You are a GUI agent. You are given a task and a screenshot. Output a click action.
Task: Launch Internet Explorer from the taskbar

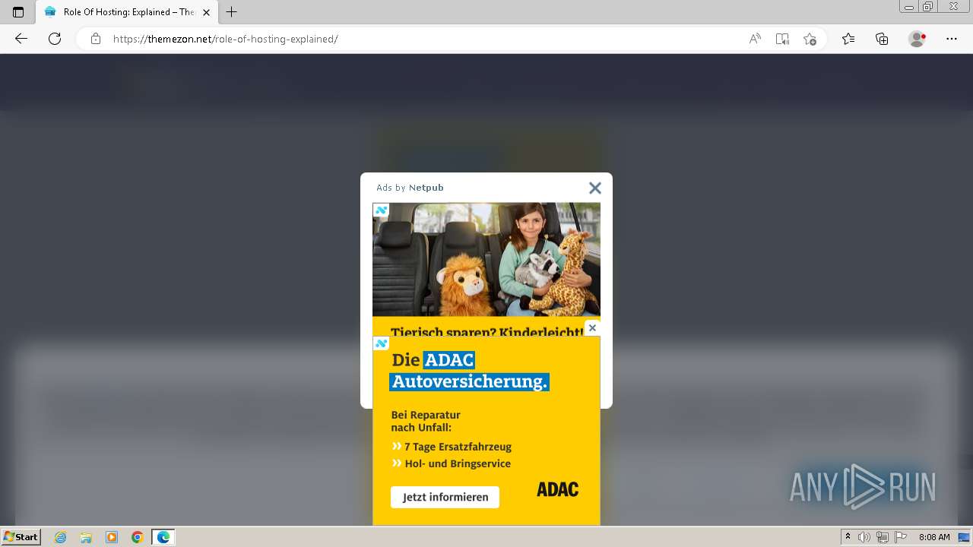(61, 537)
